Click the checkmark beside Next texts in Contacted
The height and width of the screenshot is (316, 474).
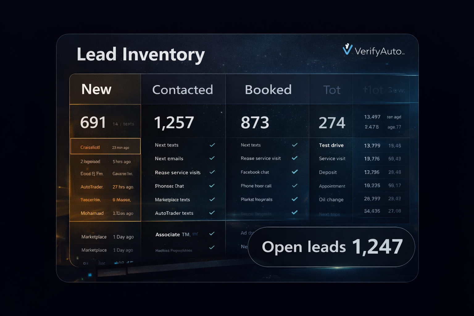[x=212, y=145]
